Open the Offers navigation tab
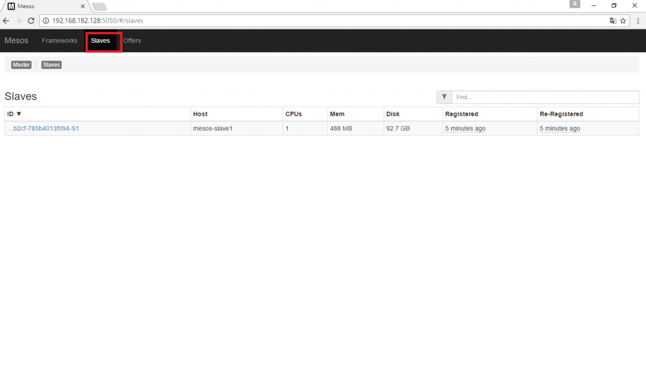The height and width of the screenshot is (376, 646). 132,40
